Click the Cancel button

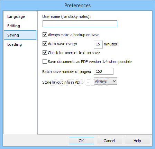point(109,141)
